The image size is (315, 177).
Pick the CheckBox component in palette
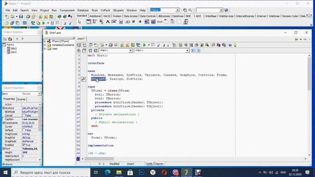[x=133, y=22]
